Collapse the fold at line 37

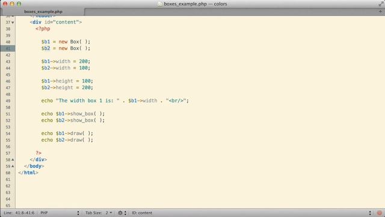[x=13, y=22]
